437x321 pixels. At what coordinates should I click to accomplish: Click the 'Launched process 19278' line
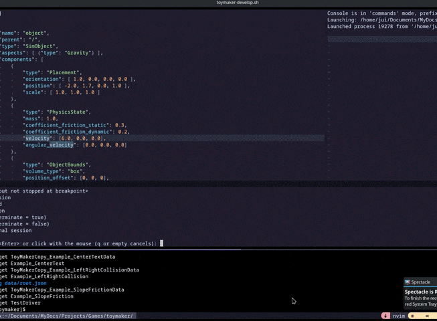(x=382, y=27)
